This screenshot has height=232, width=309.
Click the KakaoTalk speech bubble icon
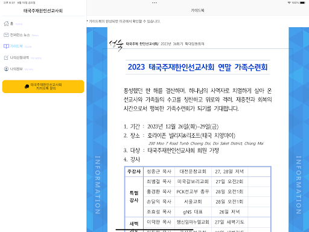(x=27, y=86)
